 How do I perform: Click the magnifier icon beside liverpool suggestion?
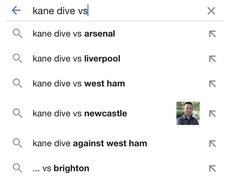17,58
